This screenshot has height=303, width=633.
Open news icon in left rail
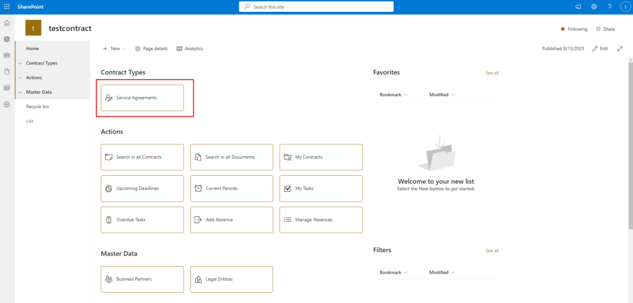(x=7, y=55)
